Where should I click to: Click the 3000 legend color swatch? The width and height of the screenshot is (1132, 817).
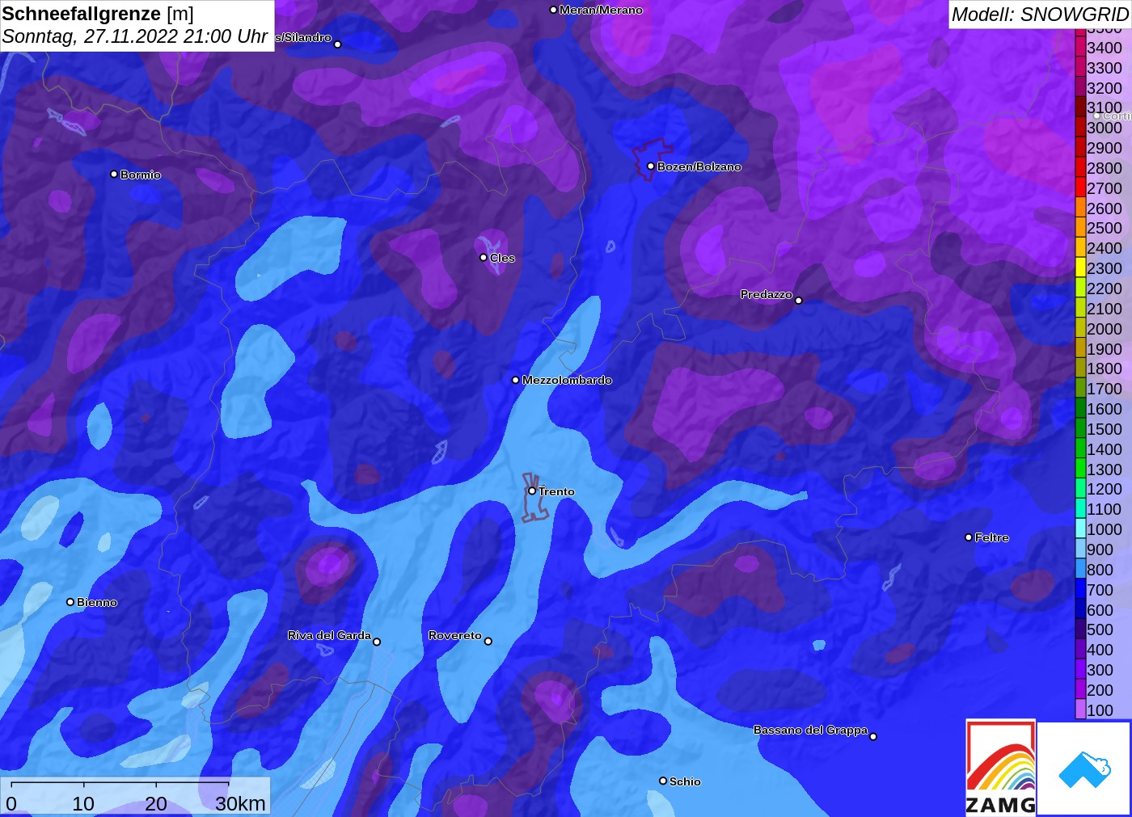tap(1080, 128)
